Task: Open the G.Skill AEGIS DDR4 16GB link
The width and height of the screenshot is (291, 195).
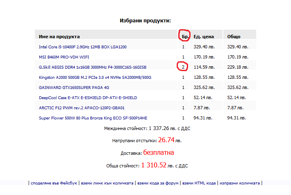Action: [x=92, y=67]
